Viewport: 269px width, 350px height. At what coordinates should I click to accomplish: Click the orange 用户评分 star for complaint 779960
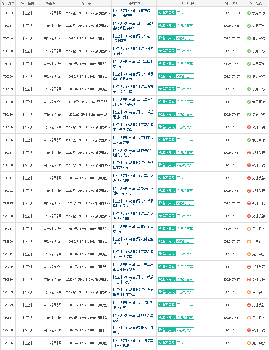tap(249, 241)
